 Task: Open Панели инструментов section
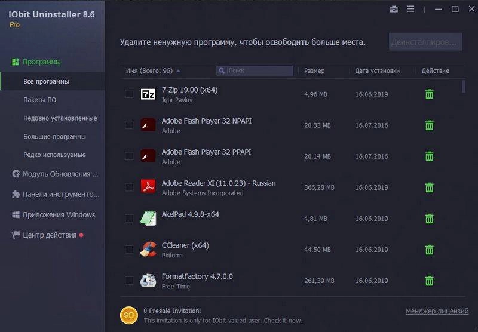[x=62, y=194]
